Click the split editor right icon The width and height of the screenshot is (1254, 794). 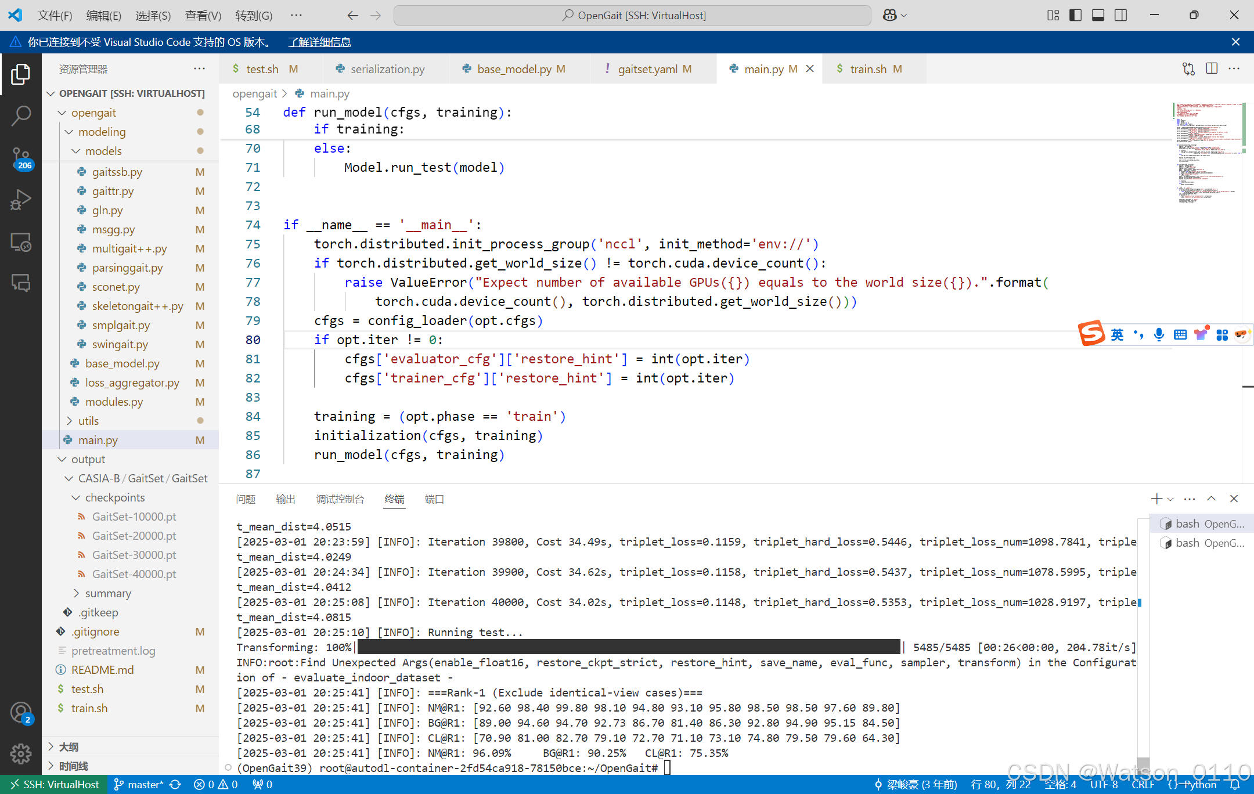click(x=1212, y=68)
